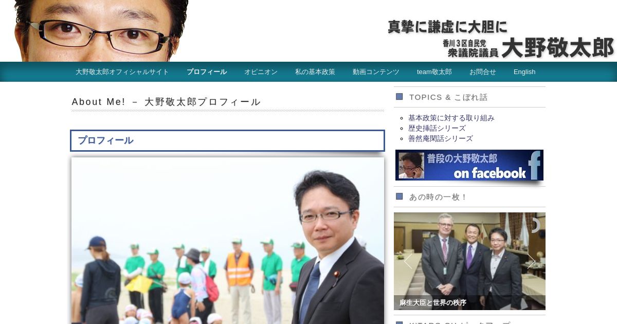Viewport: 617px width, 324px height.
Task: Click blue square icon beside あの時の一枚 heading
Action: 399,196
